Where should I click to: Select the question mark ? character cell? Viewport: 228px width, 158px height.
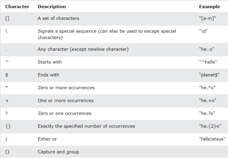point(7,113)
